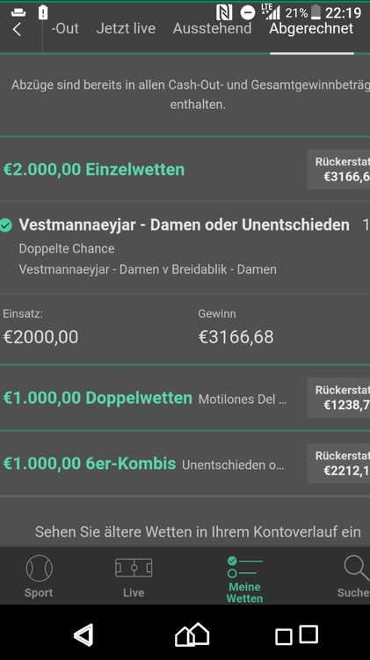Select the Abgerechnet tab
370x660 pixels.
coord(312,28)
